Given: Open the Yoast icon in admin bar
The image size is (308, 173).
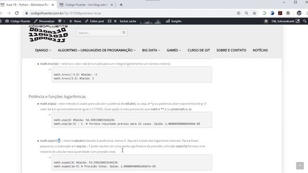Looking at the screenshot, I should click(x=109, y=21).
